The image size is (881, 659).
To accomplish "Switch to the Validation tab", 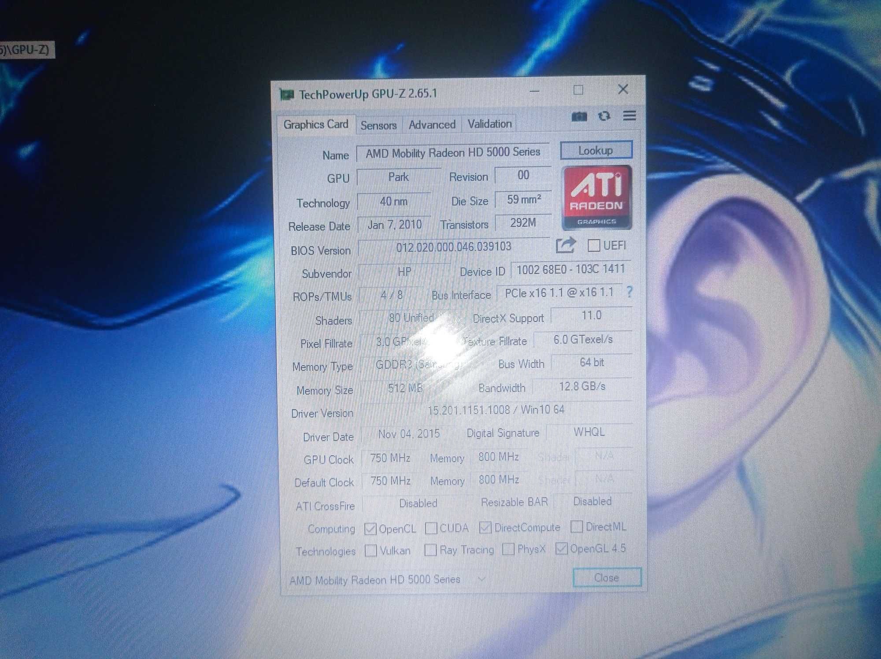I will (x=490, y=124).
